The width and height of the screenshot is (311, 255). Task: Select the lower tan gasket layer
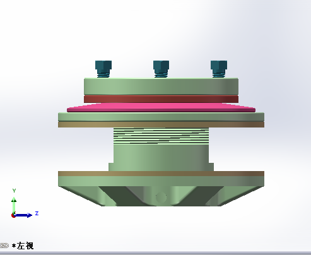click(161, 174)
